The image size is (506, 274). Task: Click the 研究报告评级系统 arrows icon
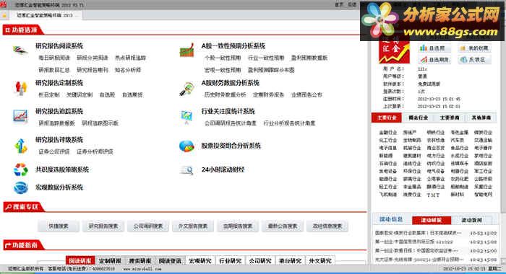pos(21,146)
